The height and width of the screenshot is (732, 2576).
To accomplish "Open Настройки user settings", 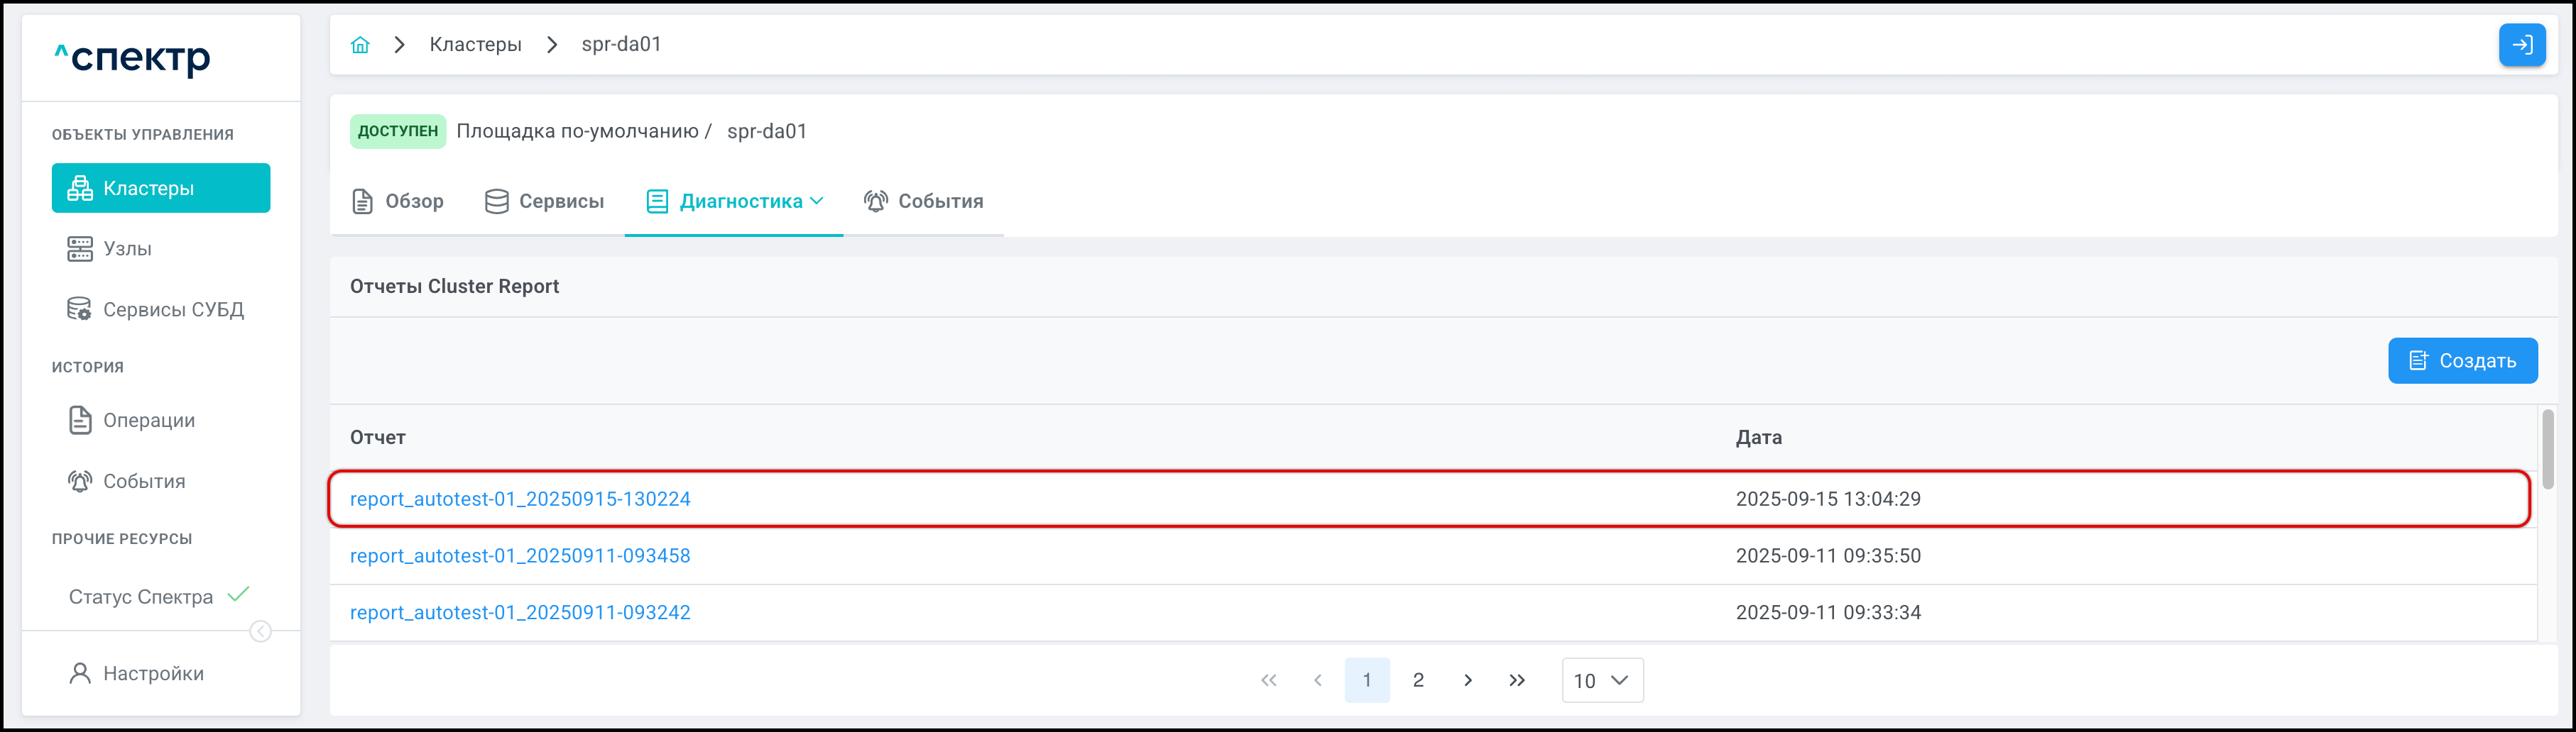I will (152, 674).
